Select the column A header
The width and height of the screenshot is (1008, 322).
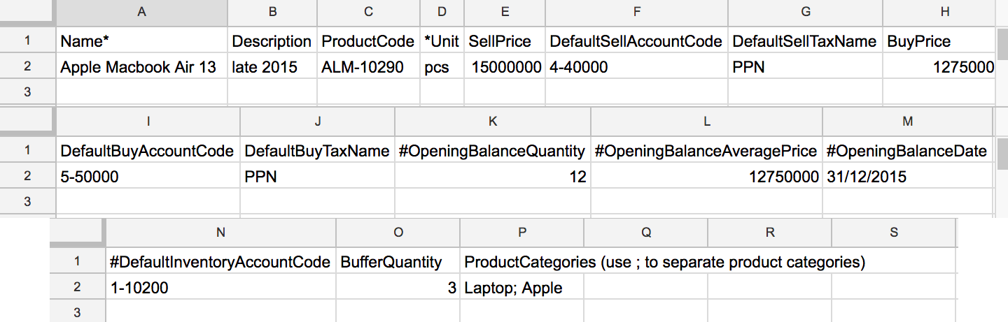coord(141,13)
